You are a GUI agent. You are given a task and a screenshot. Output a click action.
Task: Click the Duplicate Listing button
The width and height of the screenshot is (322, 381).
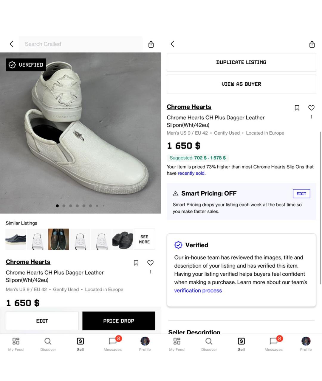241,63
